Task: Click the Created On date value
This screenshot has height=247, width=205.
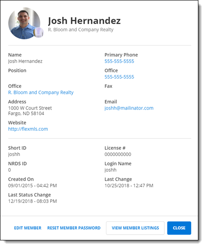Action: (x=32, y=186)
